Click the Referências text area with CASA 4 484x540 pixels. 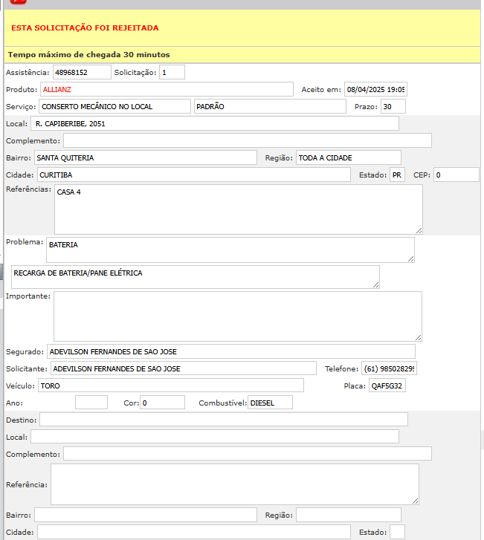pyautogui.click(x=238, y=209)
